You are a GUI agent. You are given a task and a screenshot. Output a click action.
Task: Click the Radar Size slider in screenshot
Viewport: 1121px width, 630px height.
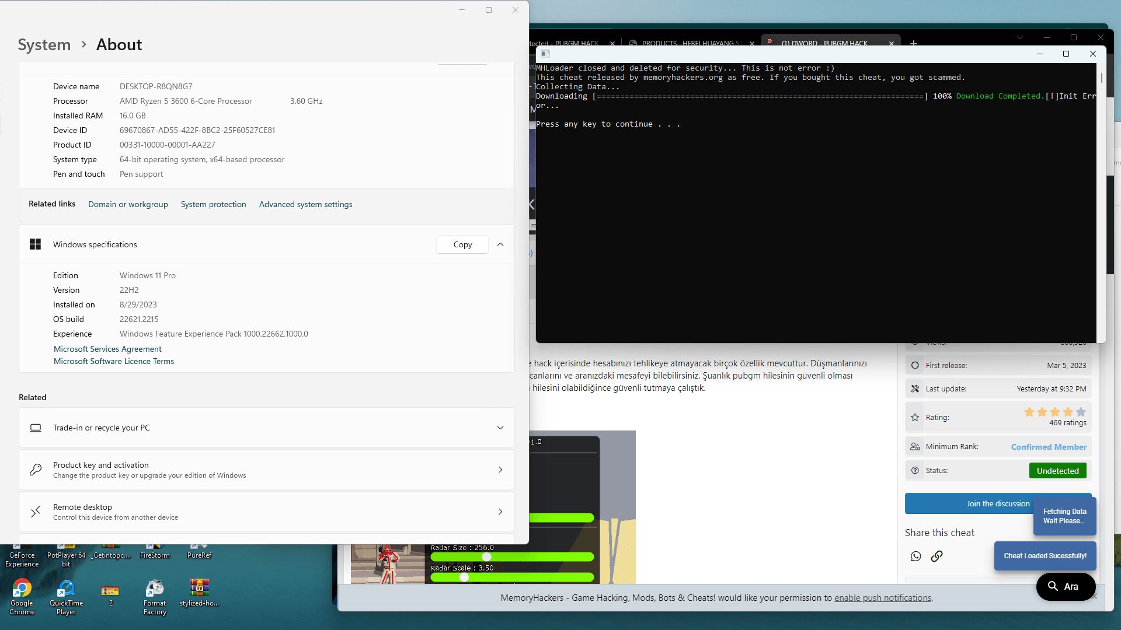point(512,557)
